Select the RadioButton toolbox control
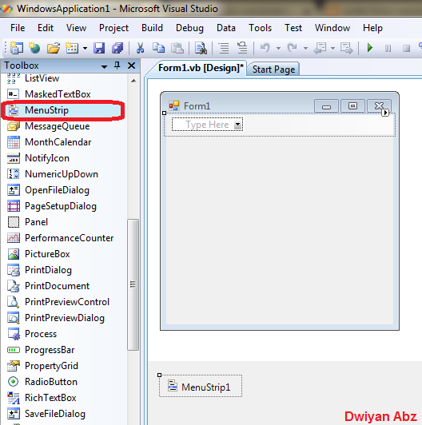422x425 pixels. coord(64,382)
